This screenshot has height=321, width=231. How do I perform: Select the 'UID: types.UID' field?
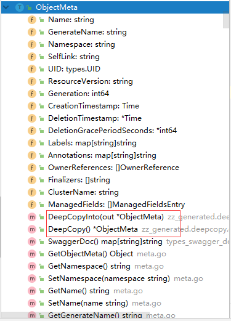click(74, 69)
